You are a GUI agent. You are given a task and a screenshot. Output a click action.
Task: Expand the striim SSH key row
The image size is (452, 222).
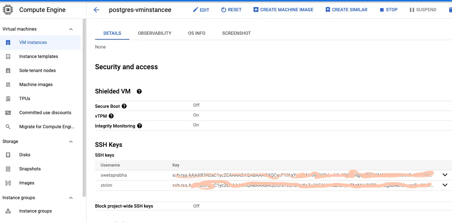445,185
